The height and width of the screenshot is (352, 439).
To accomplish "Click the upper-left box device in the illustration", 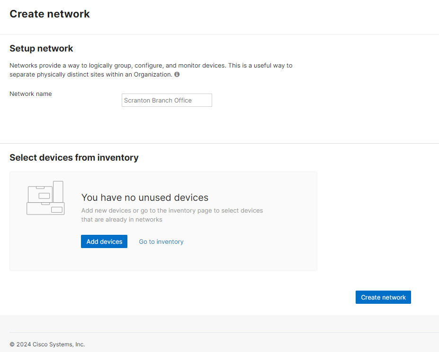I will coord(40,194).
